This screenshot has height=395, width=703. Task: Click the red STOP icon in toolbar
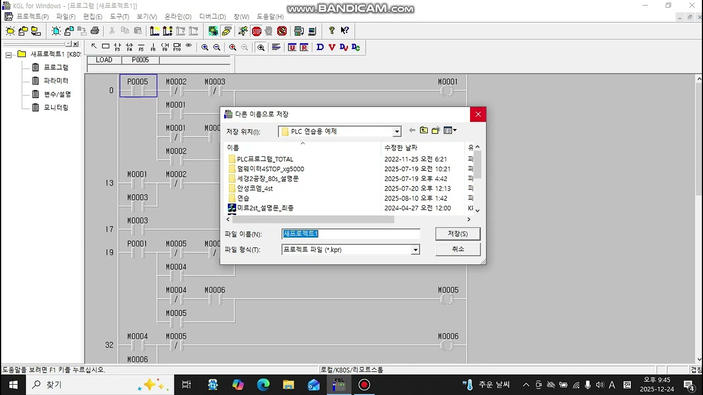pyautogui.click(x=256, y=31)
